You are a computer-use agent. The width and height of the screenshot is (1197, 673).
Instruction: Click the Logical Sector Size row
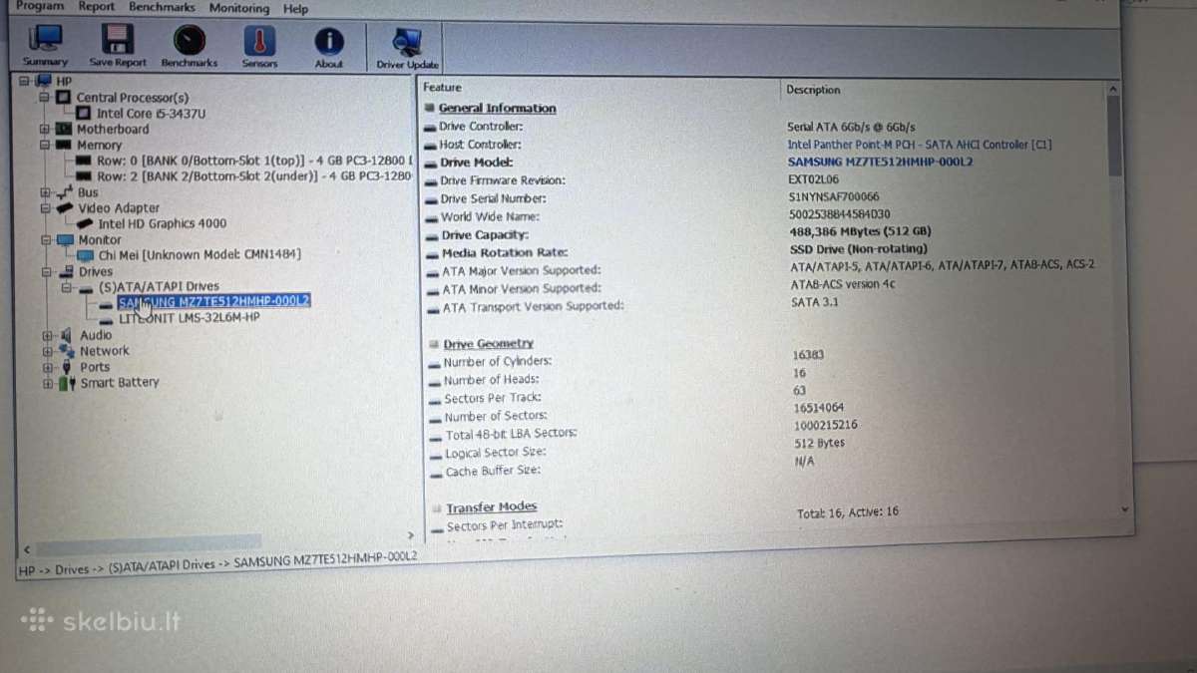pos(495,453)
